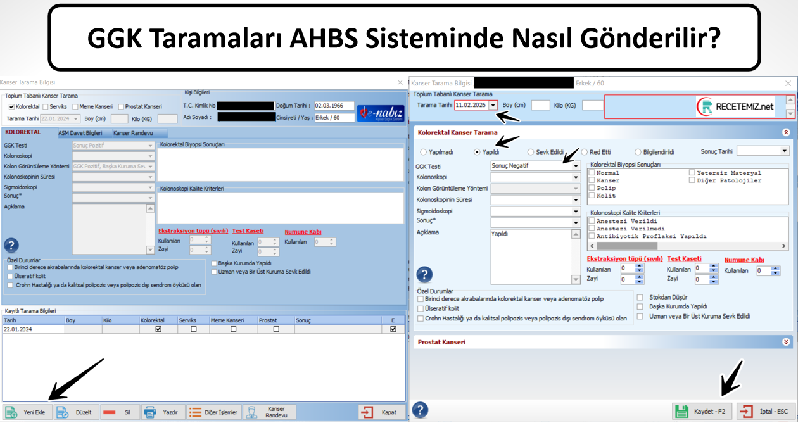Click the Düzelt edit icon
Image resolution: width=798 pixels, height=423 pixels.
[62, 412]
